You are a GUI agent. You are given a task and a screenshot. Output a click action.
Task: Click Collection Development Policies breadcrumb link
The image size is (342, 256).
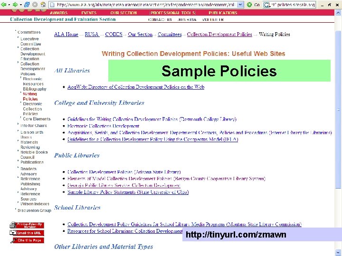click(x=219, y=35)
